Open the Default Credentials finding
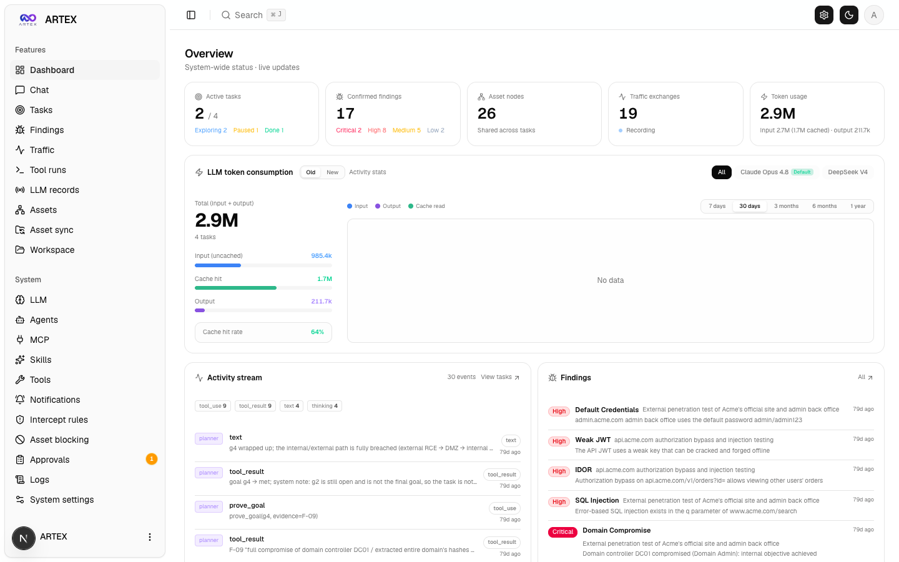The height and width of the screenshot is (562, 899). (711, 415)
